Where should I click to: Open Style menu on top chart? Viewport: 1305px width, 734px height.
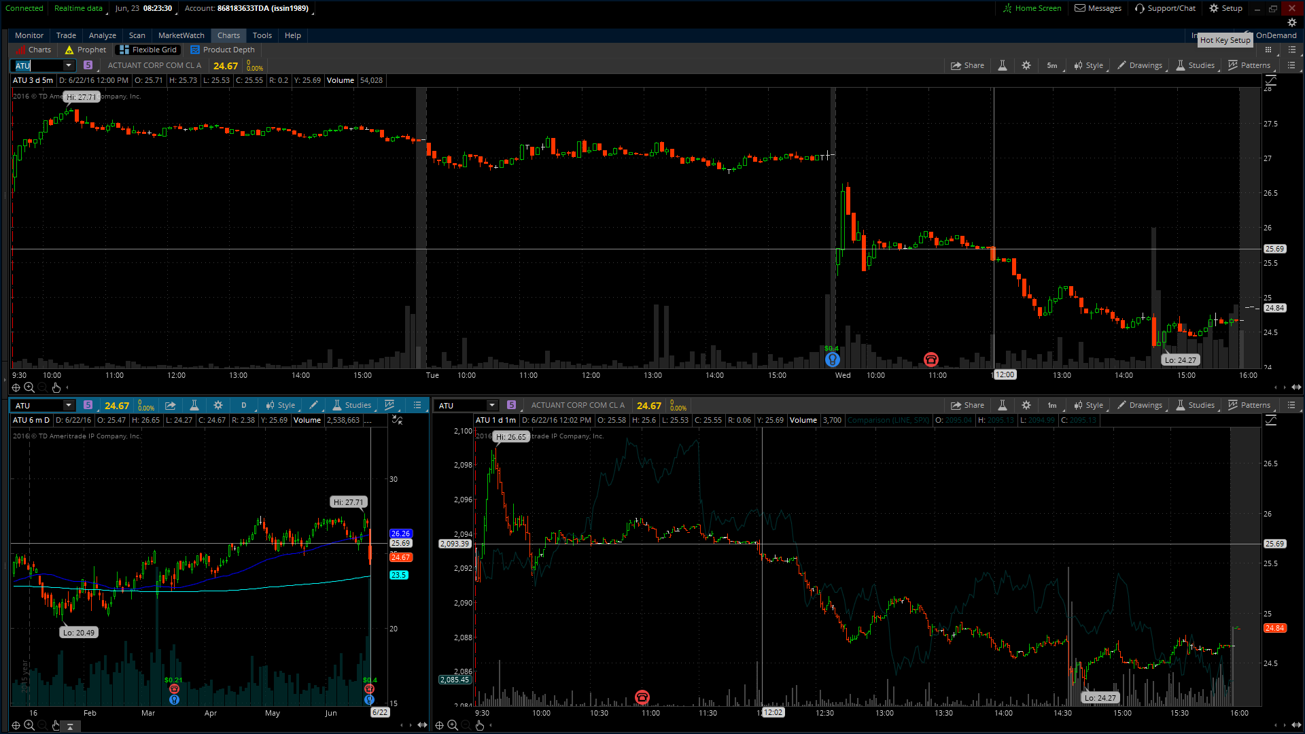pyautogui.click(x=1088, y=65)
